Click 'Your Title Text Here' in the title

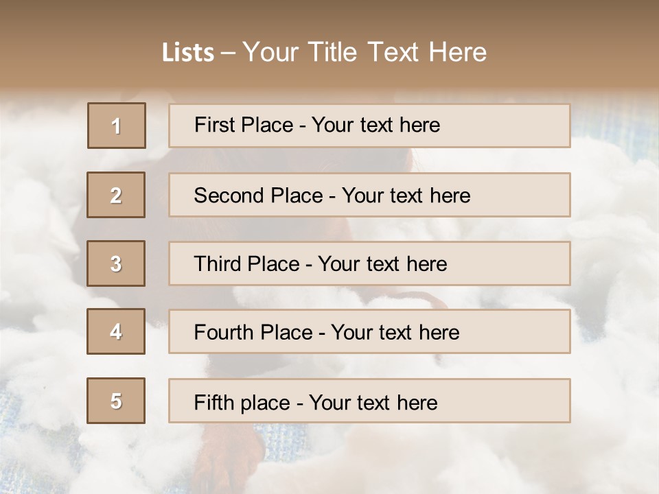(365, 53)
